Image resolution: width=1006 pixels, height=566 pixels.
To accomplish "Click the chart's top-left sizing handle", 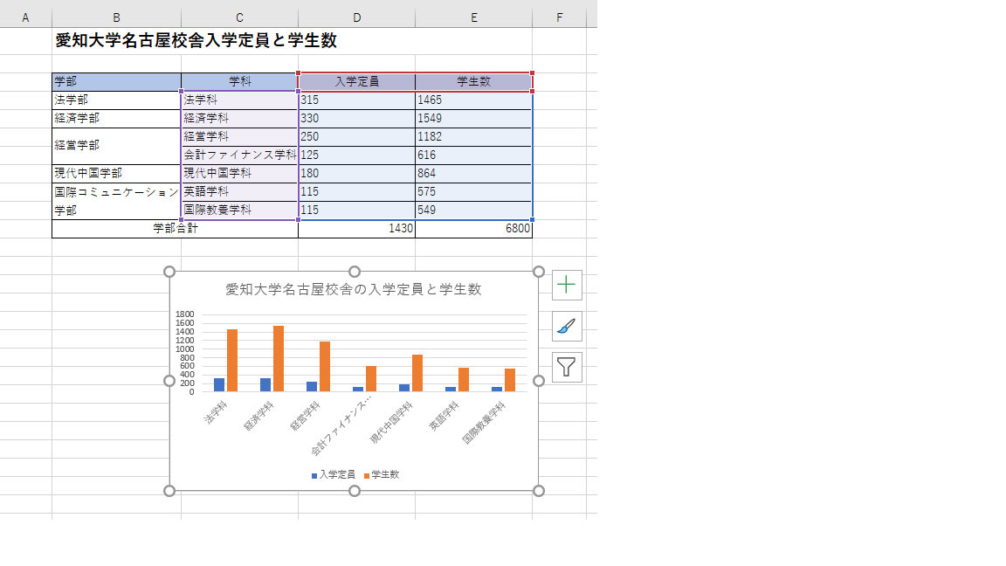I will [x=169, y=272].
